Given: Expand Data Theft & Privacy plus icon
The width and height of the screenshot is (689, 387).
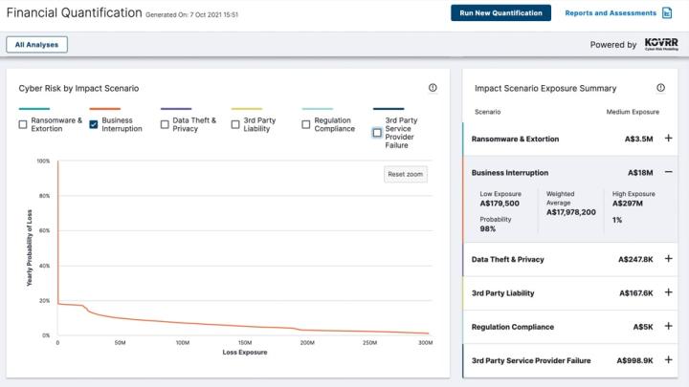Looking at the screenshot, I should (x=668, y=259).
